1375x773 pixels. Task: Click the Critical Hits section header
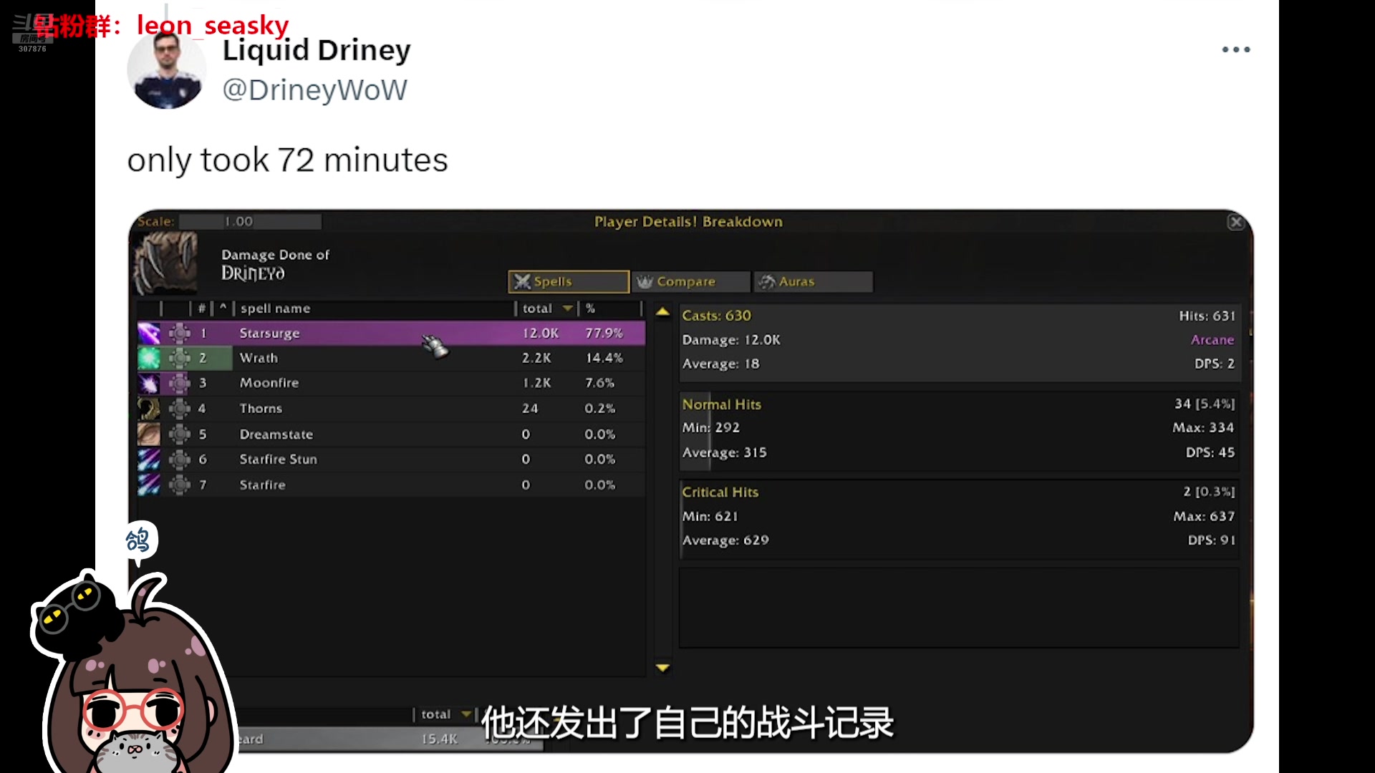[x=720, y=492]
